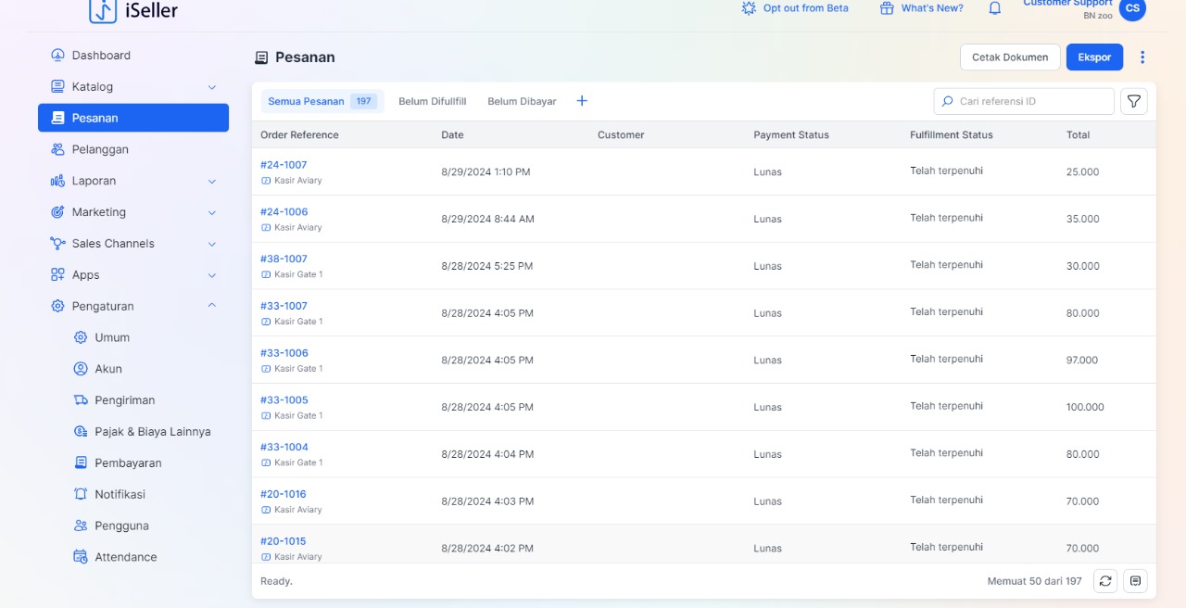
Task: Click the Apps grid icon
Action: pyautogui.click(x=57, y=275)
